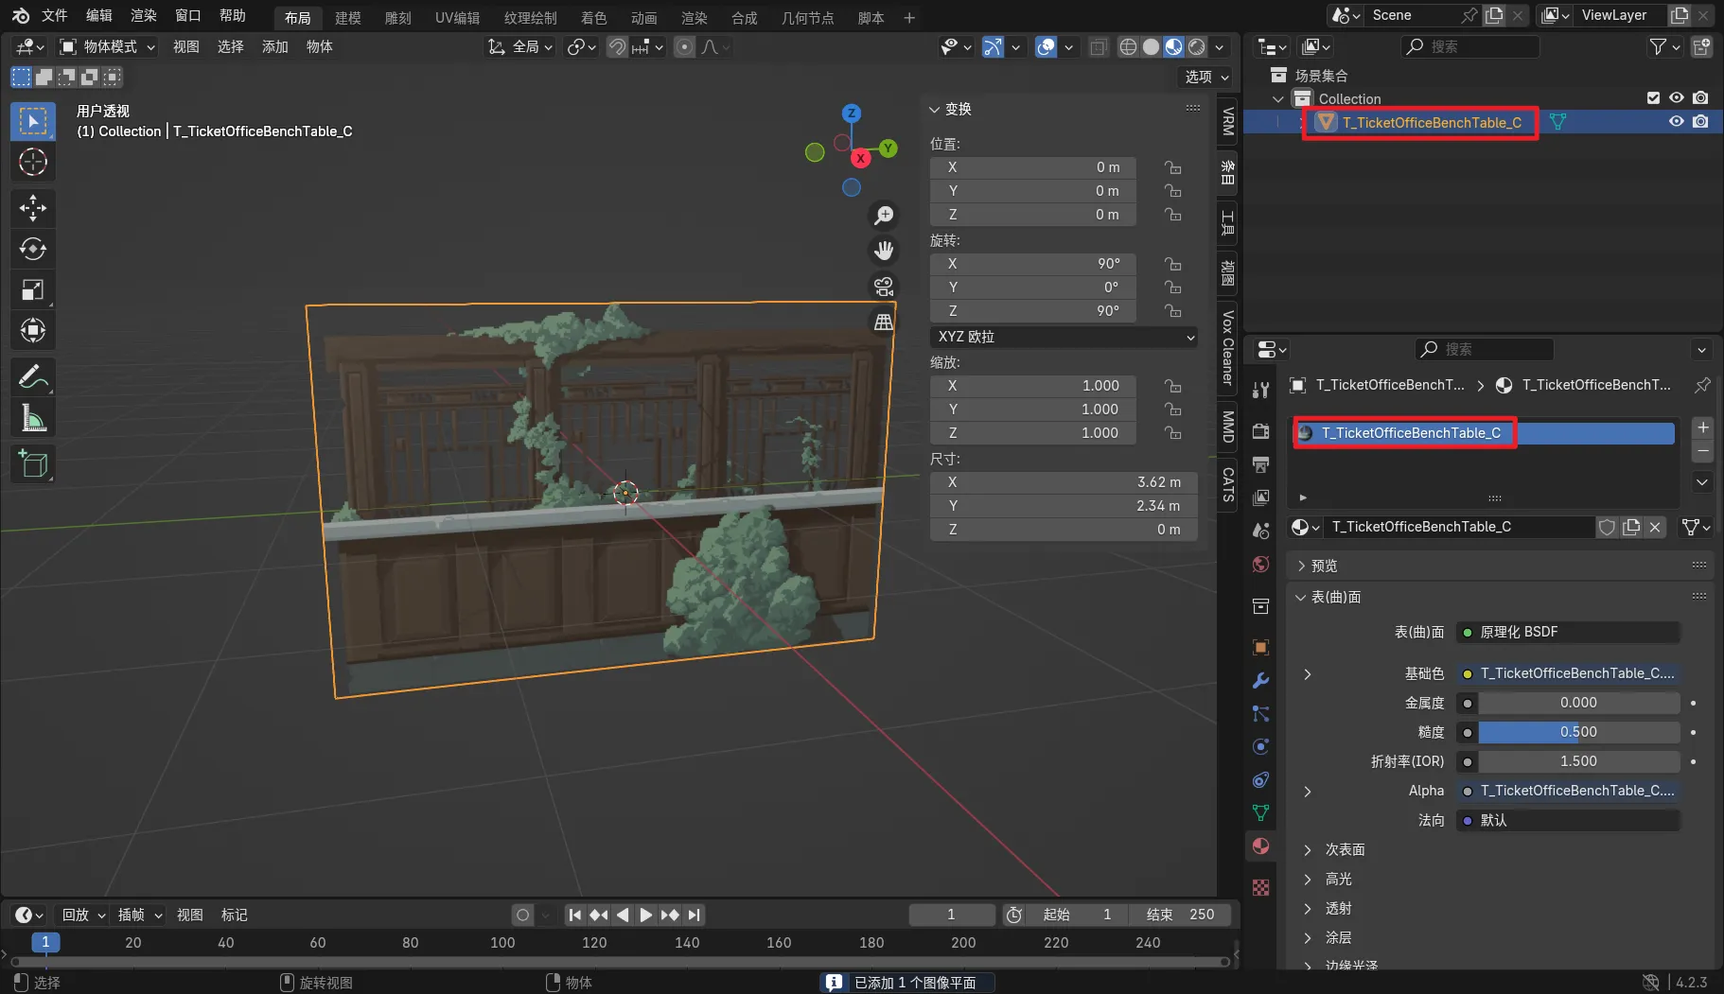The height and width of the screenshot is (994, 1724).
Task: Open the Modifiers wrench properties tab
Action: tap(1260, 681)
